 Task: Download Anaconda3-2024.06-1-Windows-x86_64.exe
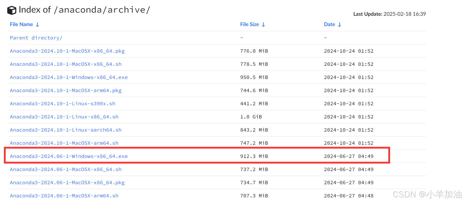69,156
